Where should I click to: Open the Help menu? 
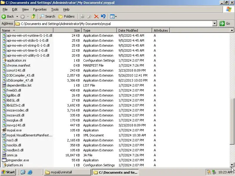click(x=66, y=9)
